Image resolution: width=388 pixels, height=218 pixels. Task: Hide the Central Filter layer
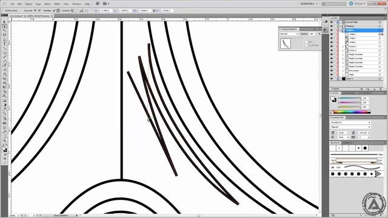coord(332,22)
